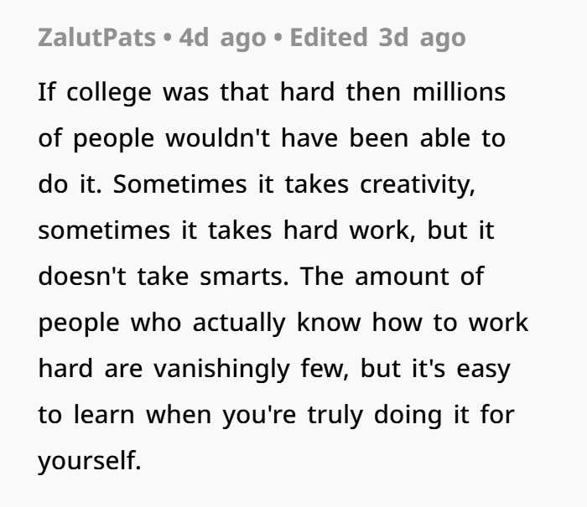Click the bullet separator after ZalutPats

pyautogui.click(x=168, y=38)
